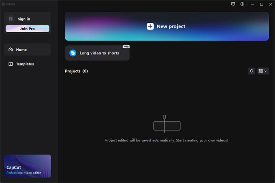Click the CapCut logo beside Sign in
Image resolution: width=275 pixels, height=183 pixels.
point(11,19)
